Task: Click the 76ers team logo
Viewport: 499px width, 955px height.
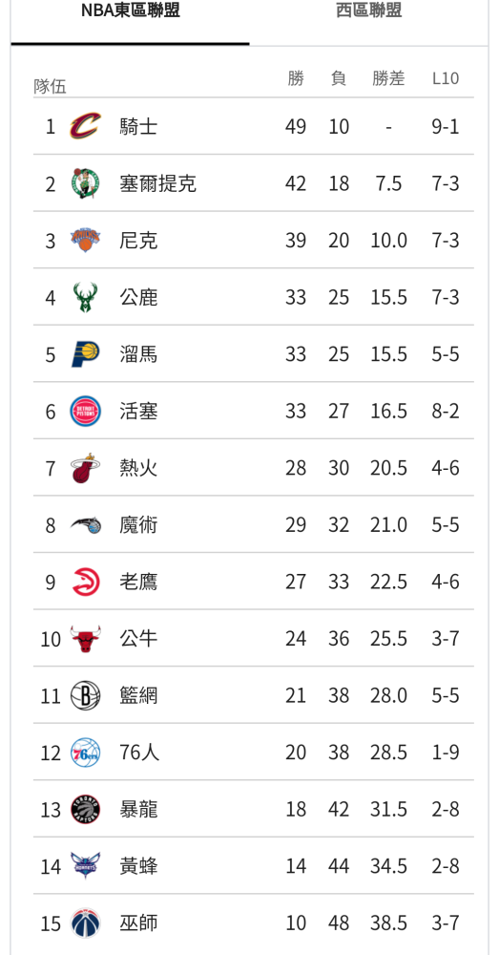Action: [x=85, y=753]
